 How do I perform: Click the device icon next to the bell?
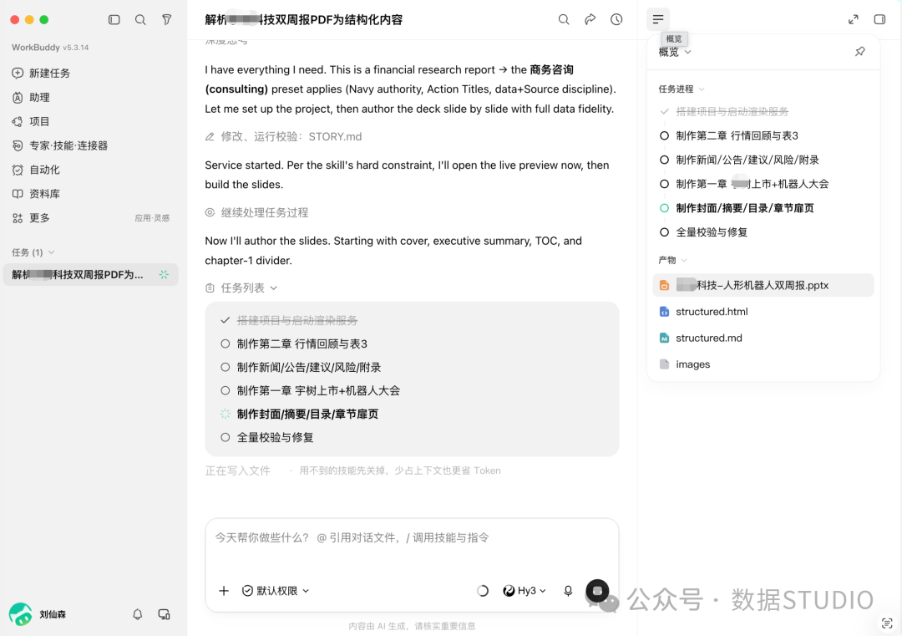point(164,614)
